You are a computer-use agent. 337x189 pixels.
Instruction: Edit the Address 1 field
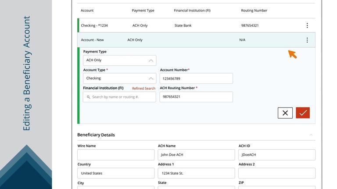[196, 173]
